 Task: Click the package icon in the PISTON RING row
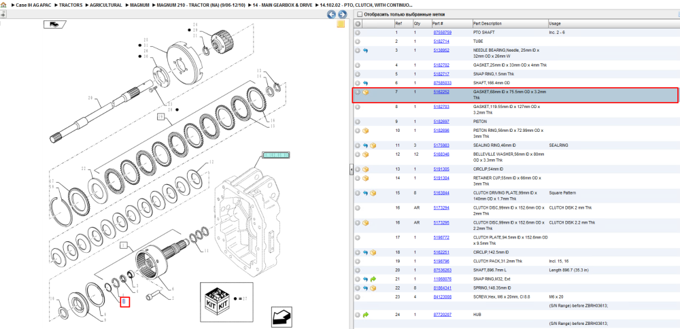[x=365, y=131]
